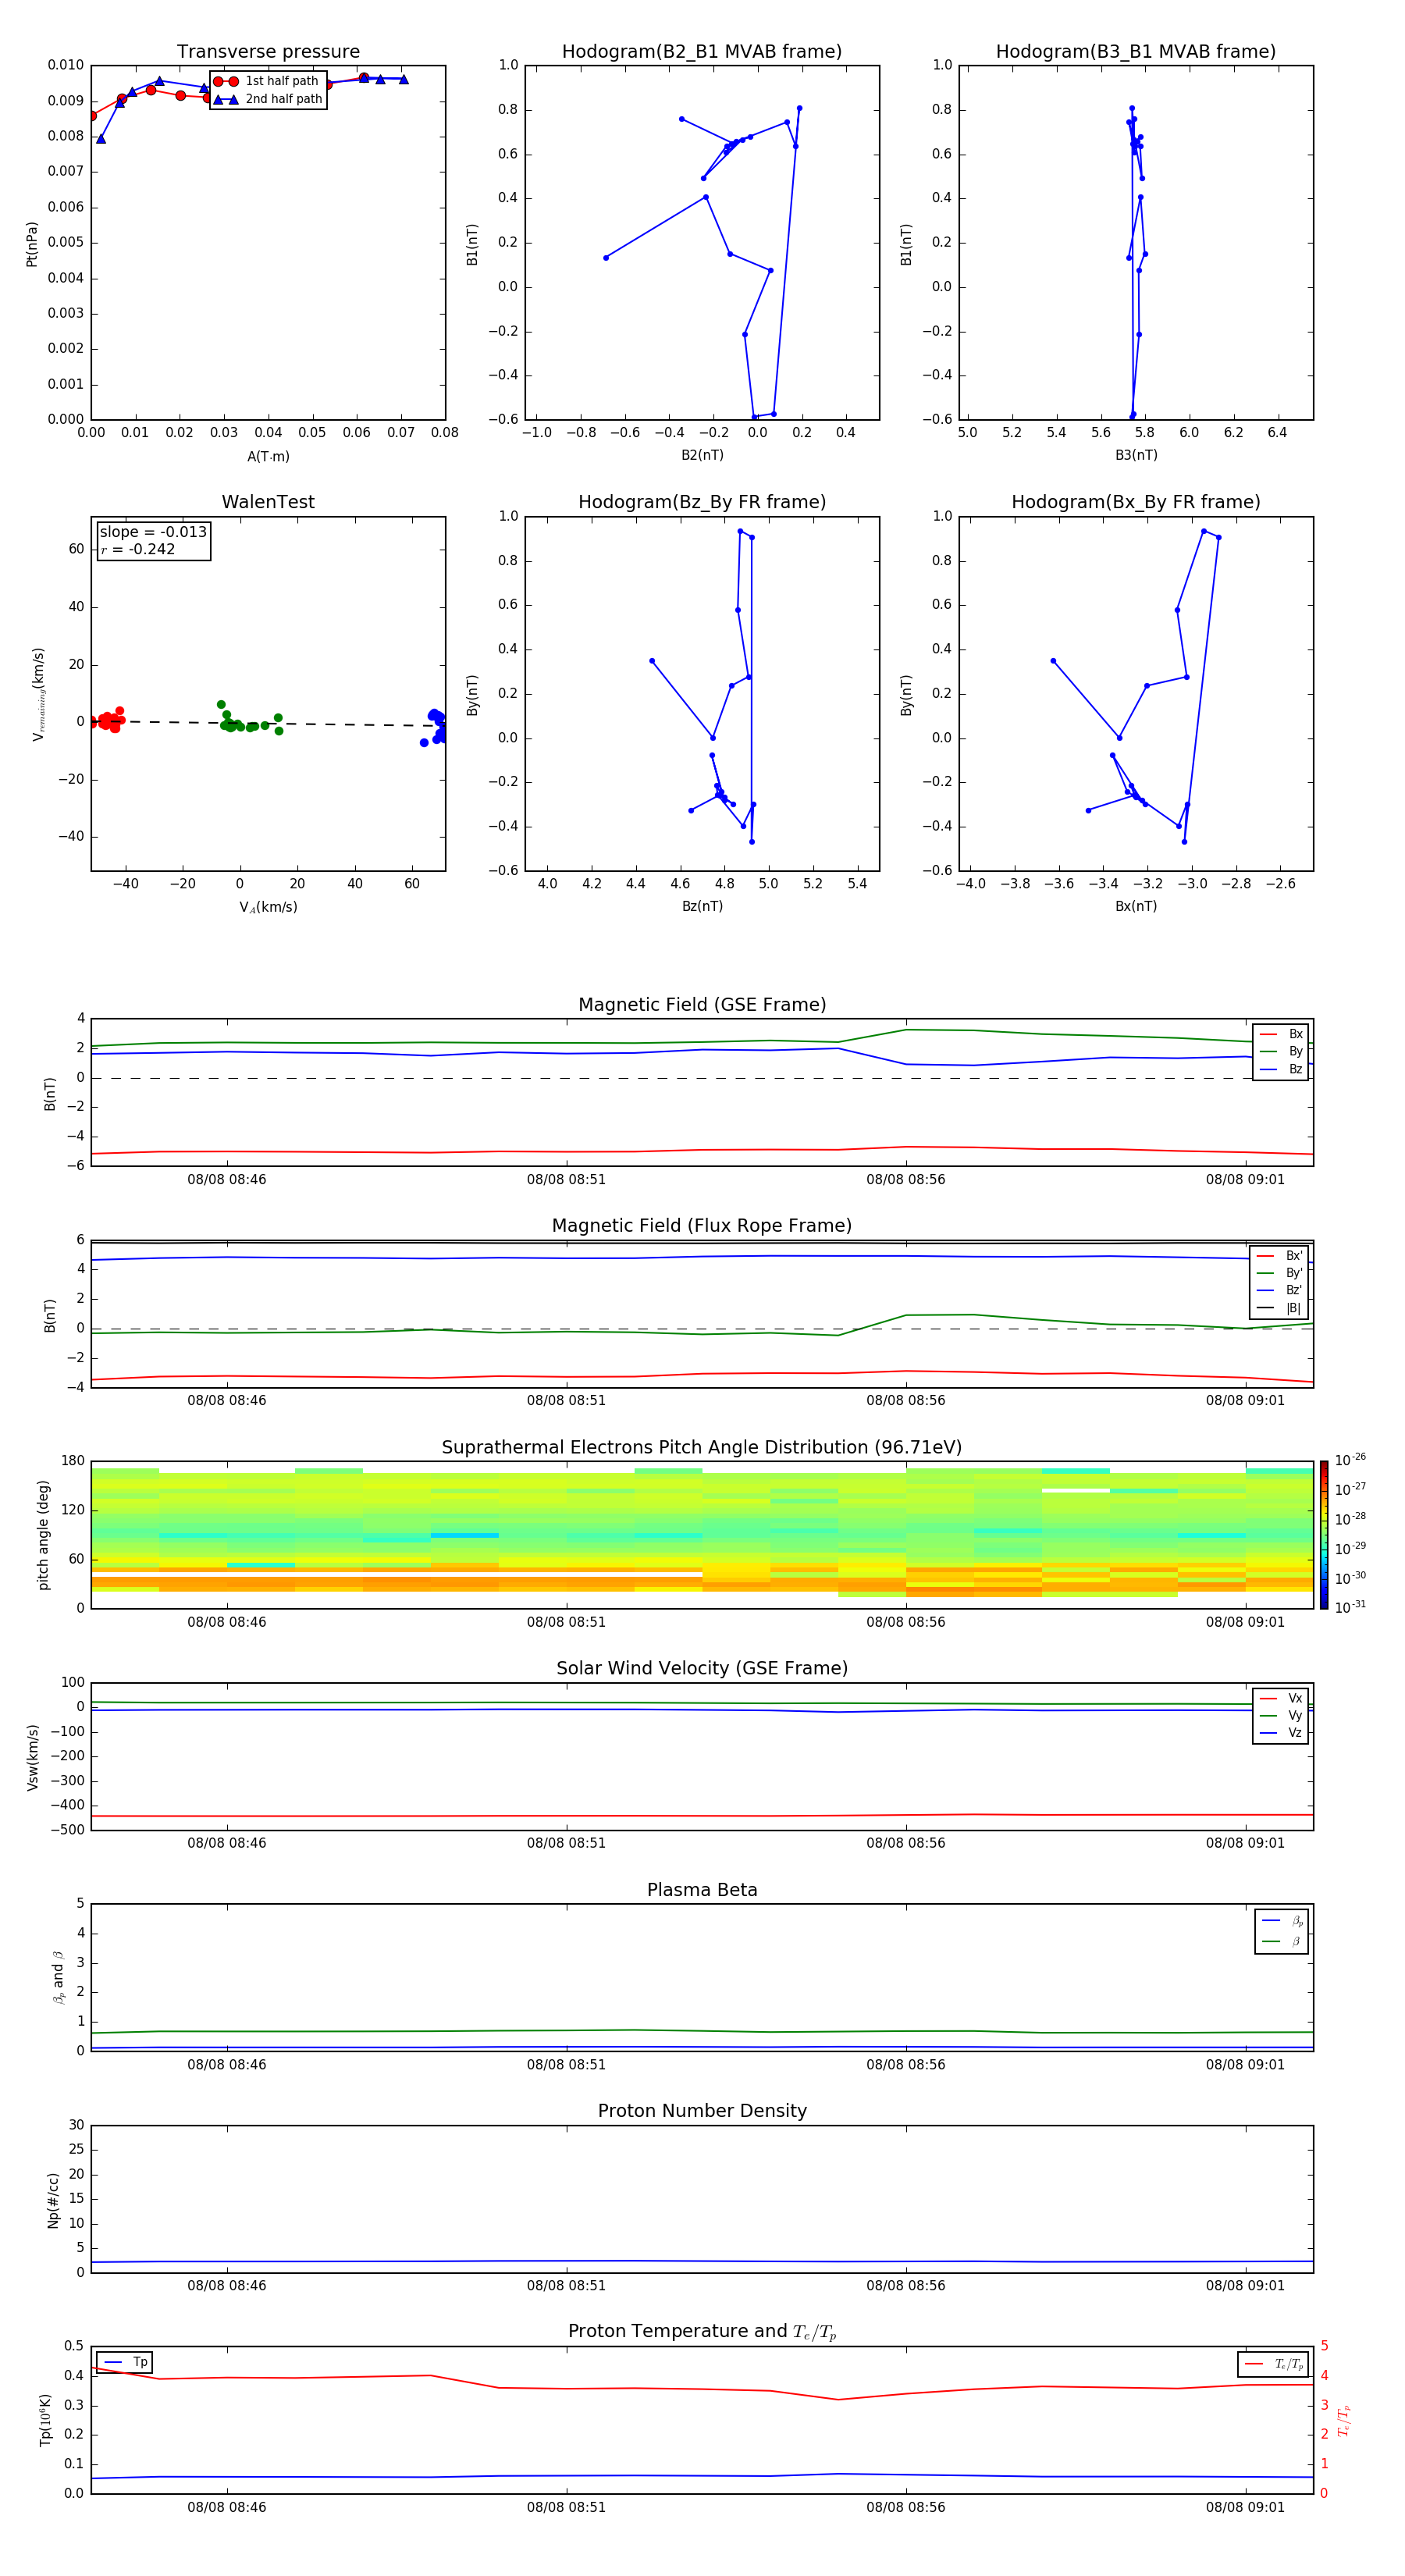This screenshot has width=1405, height=2576.
Task: Click the Bx legend entry in GSE magnetic field plot
Action: (x=1281, y=1034)
